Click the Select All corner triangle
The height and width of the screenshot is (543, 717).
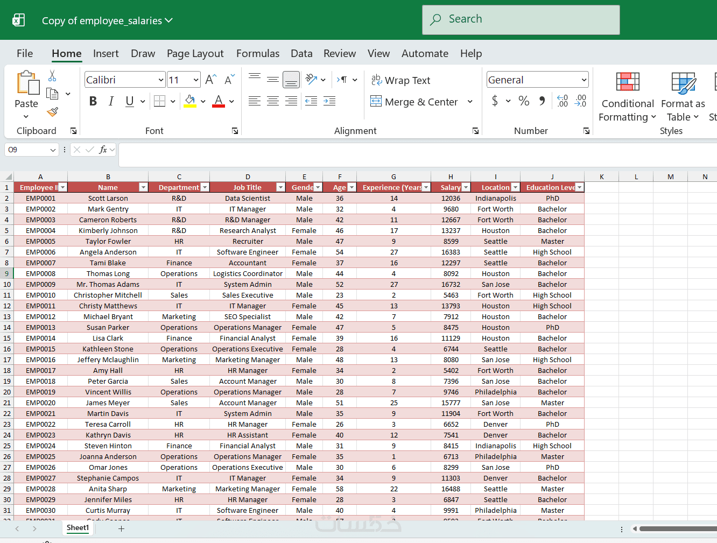point(7,177)
